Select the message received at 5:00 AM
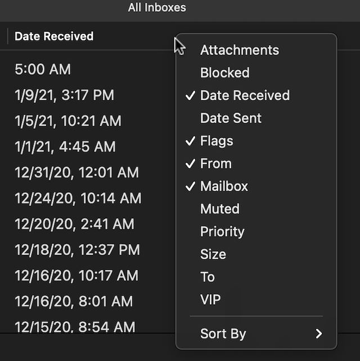This screenshot has width=360, height=361. (43, 70)
